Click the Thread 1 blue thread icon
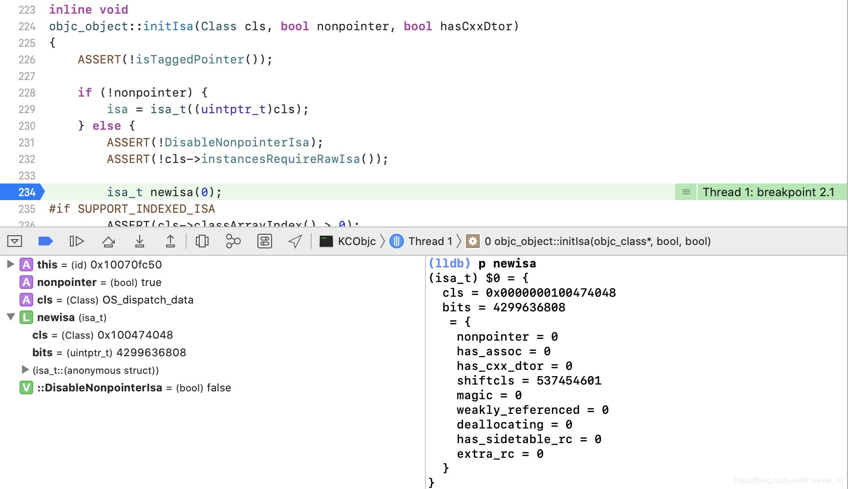This screenshot has height=489, width=848. [397, 241]
